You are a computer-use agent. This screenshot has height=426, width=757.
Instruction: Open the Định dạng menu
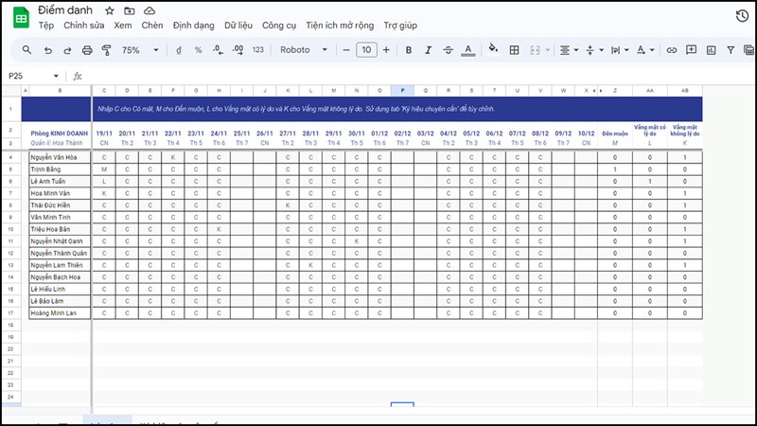(192, 26)
